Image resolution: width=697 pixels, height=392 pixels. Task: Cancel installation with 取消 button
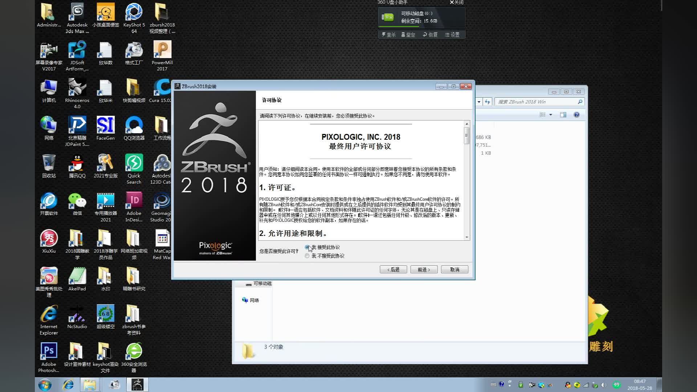click(455, 269)
